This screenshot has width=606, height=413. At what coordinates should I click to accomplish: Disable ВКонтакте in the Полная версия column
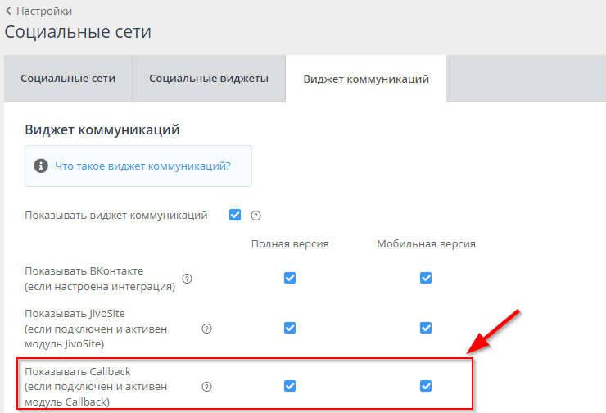click(x=290, y=278)
